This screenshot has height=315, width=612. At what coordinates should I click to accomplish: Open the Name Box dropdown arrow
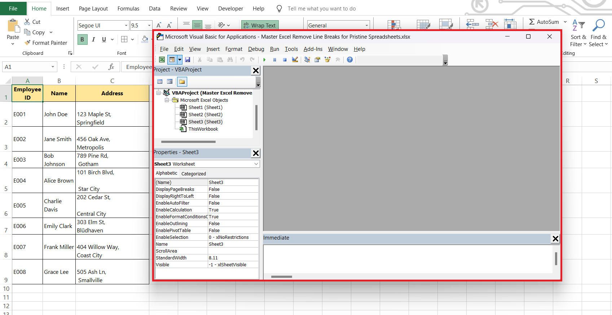(53, 67)
